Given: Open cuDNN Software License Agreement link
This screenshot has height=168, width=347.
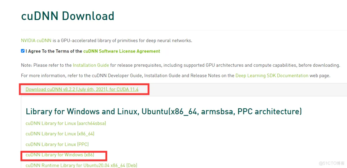Looking at the screenshot, I should (x=122, y=51).
